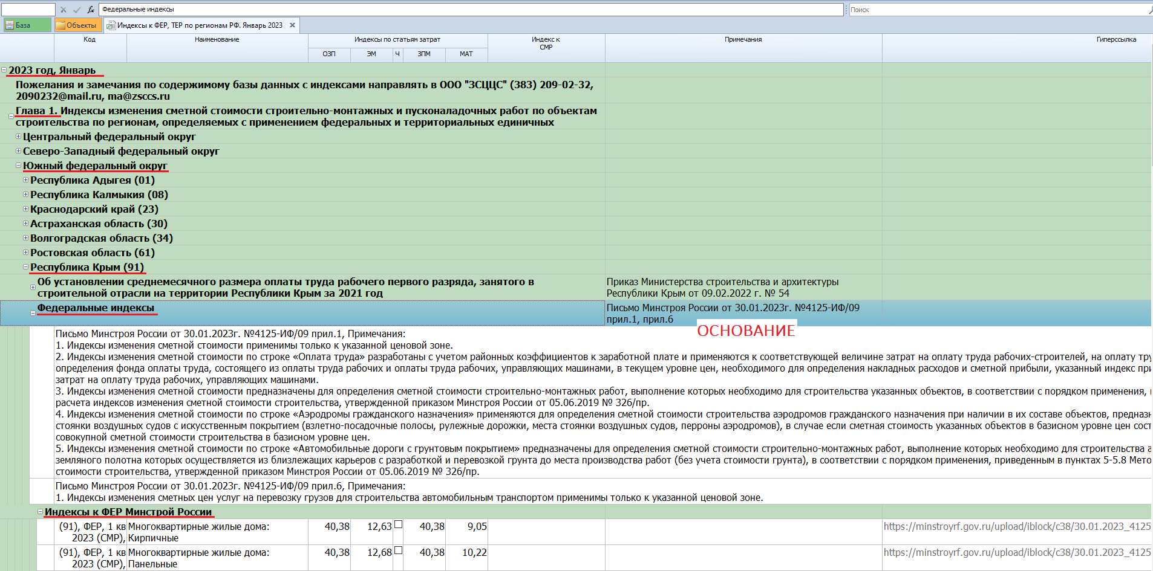Collapse Южный федеральный округ
Screen dimensions: 1153x571
click(18, 166)
